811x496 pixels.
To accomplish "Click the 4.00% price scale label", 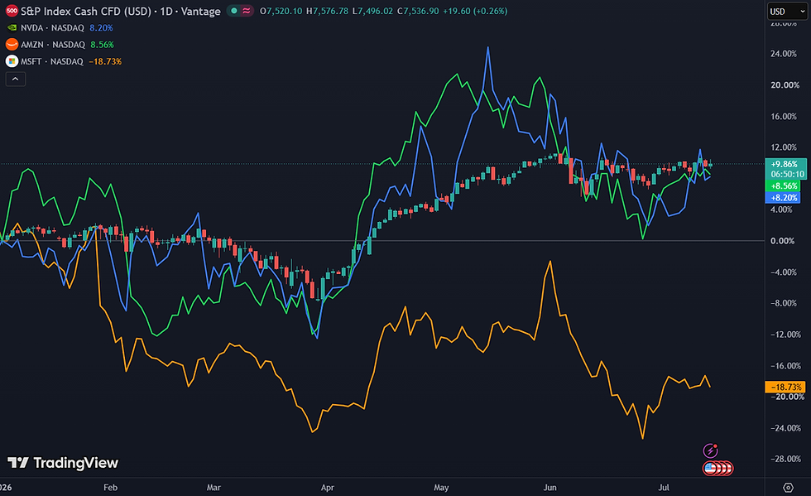I will coord(781,209).
